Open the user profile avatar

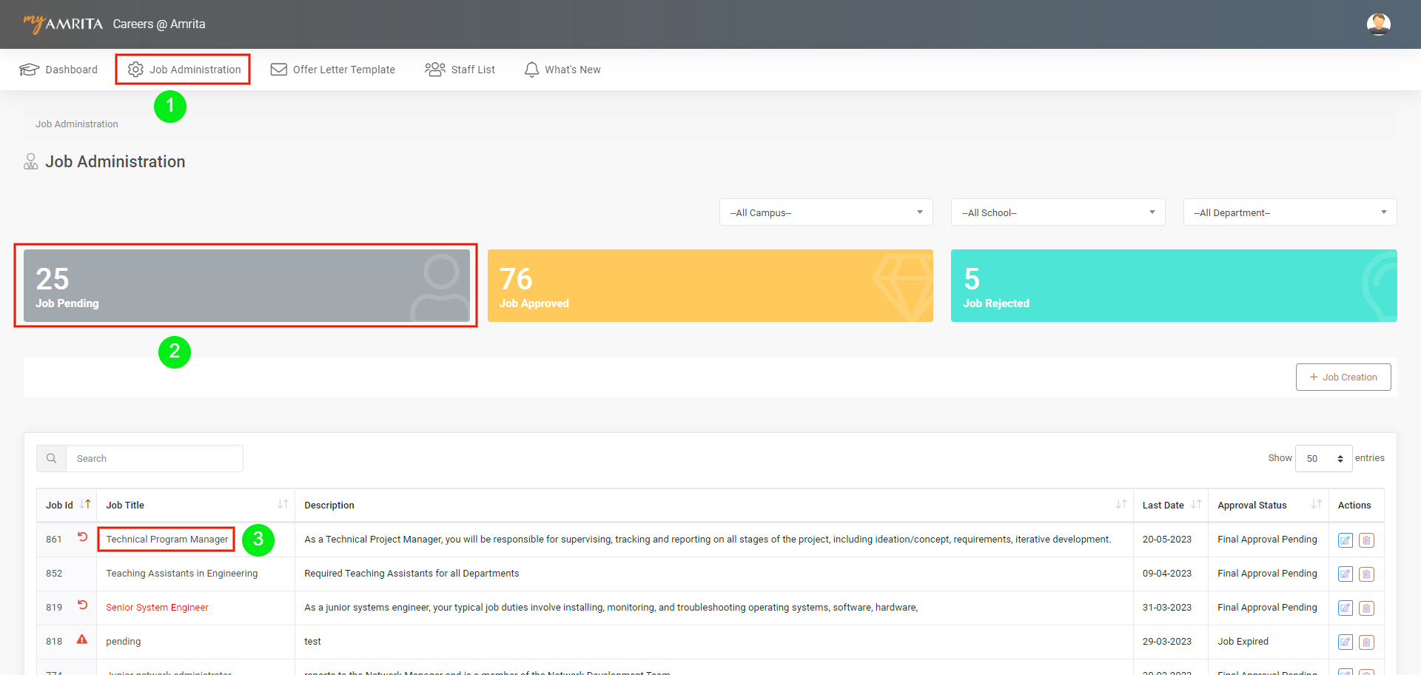tap(1378, 24)
